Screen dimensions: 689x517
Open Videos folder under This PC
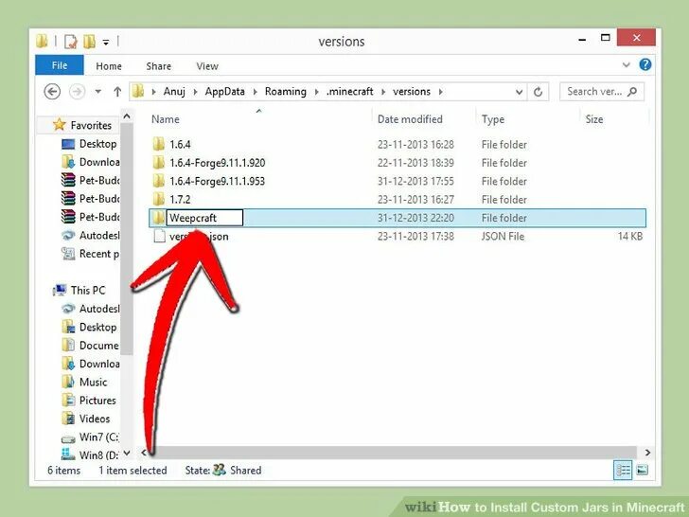click(95, 419)
